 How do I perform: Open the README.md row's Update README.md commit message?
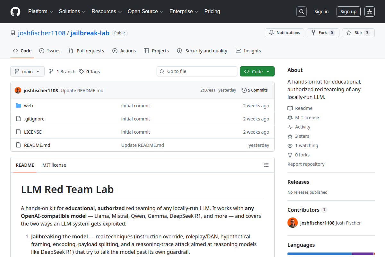(x=142, y=145)
